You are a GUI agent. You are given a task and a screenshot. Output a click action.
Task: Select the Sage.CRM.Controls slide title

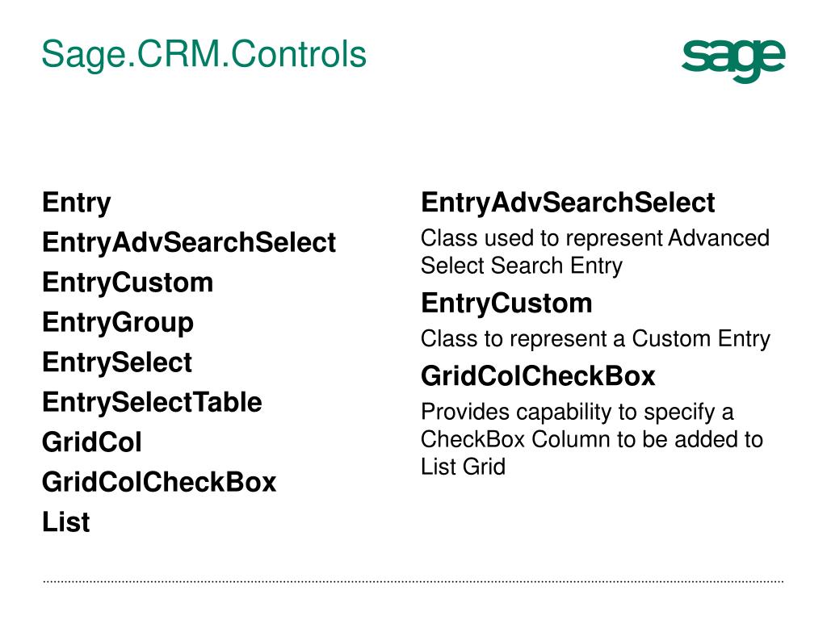click(x=204, y=55)
